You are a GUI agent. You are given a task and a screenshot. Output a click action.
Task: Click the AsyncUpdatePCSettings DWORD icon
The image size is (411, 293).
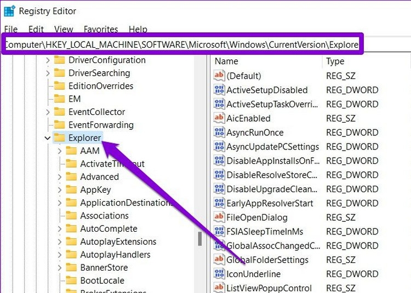click(219, 146)
